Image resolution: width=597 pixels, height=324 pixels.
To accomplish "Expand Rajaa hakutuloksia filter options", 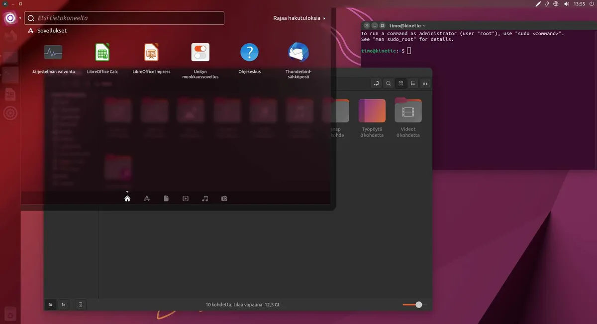I will (299, 18).
